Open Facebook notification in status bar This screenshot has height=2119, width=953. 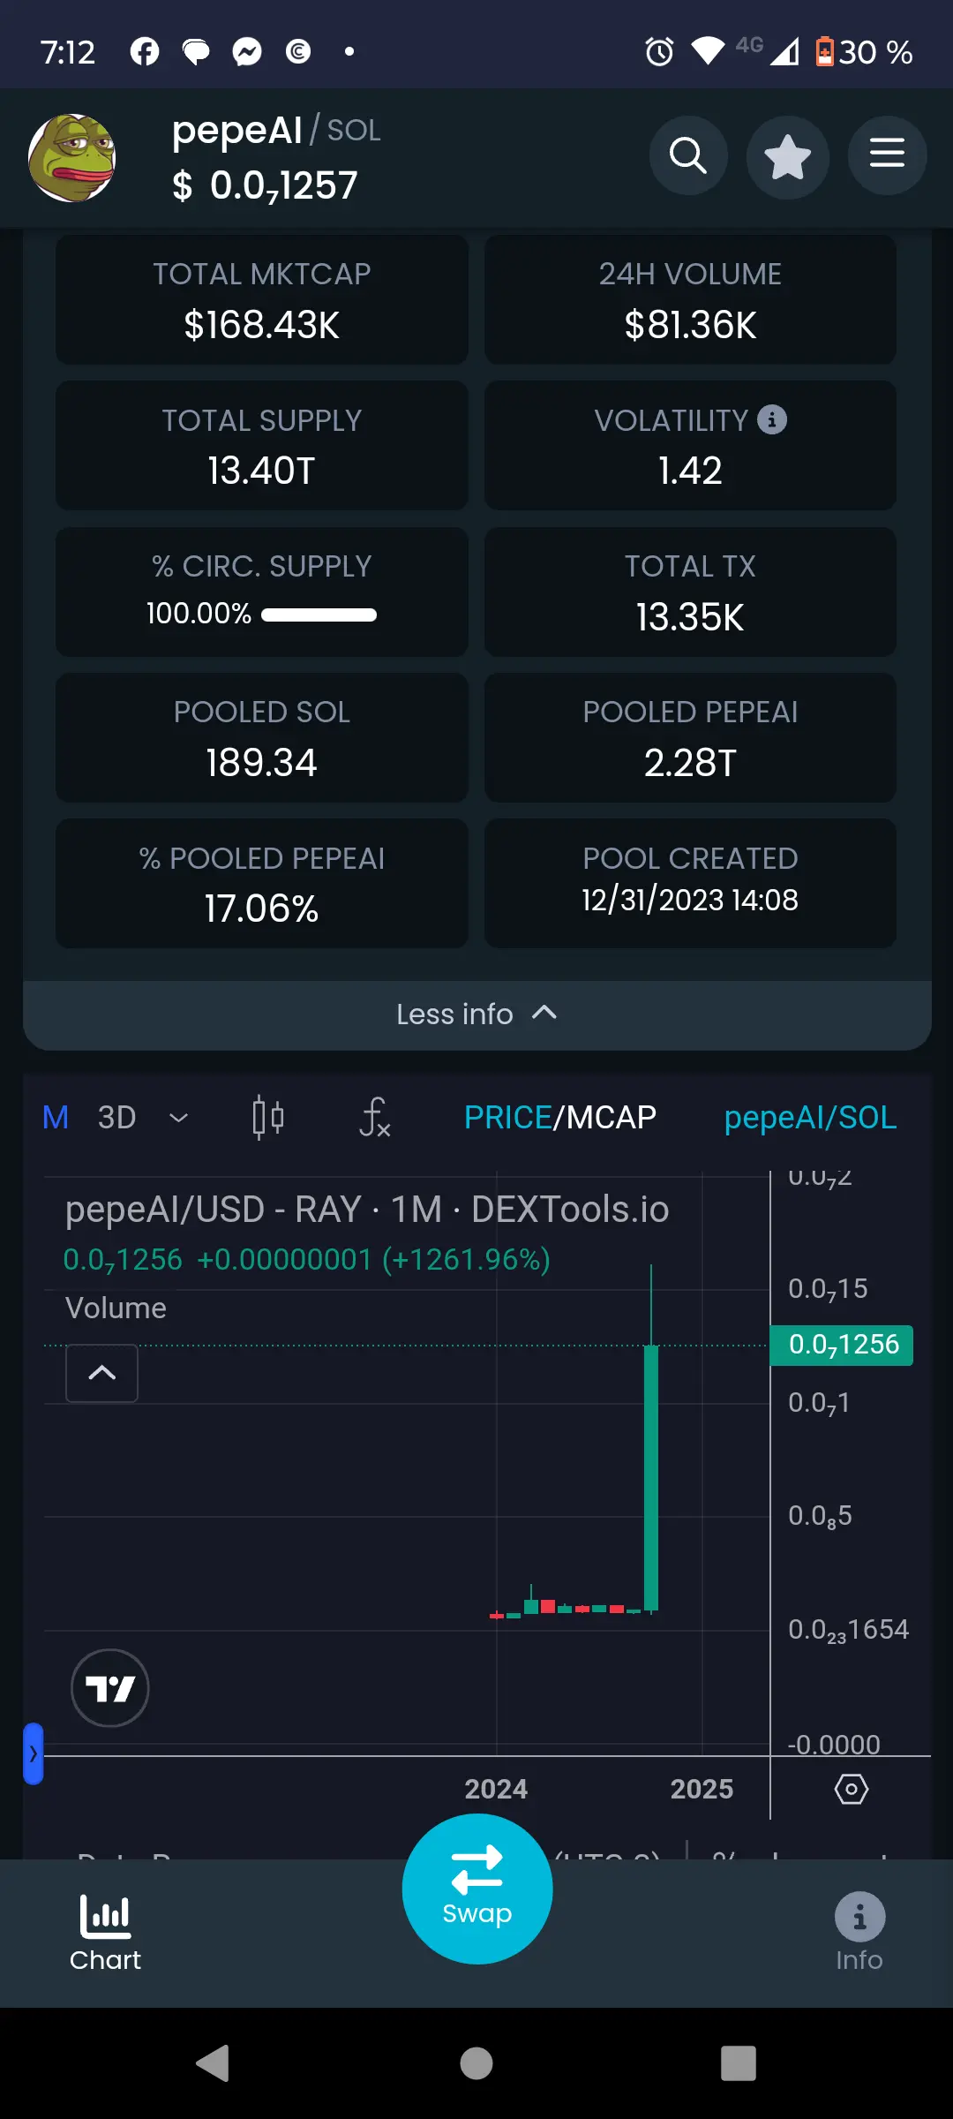(x=145, y=52)
